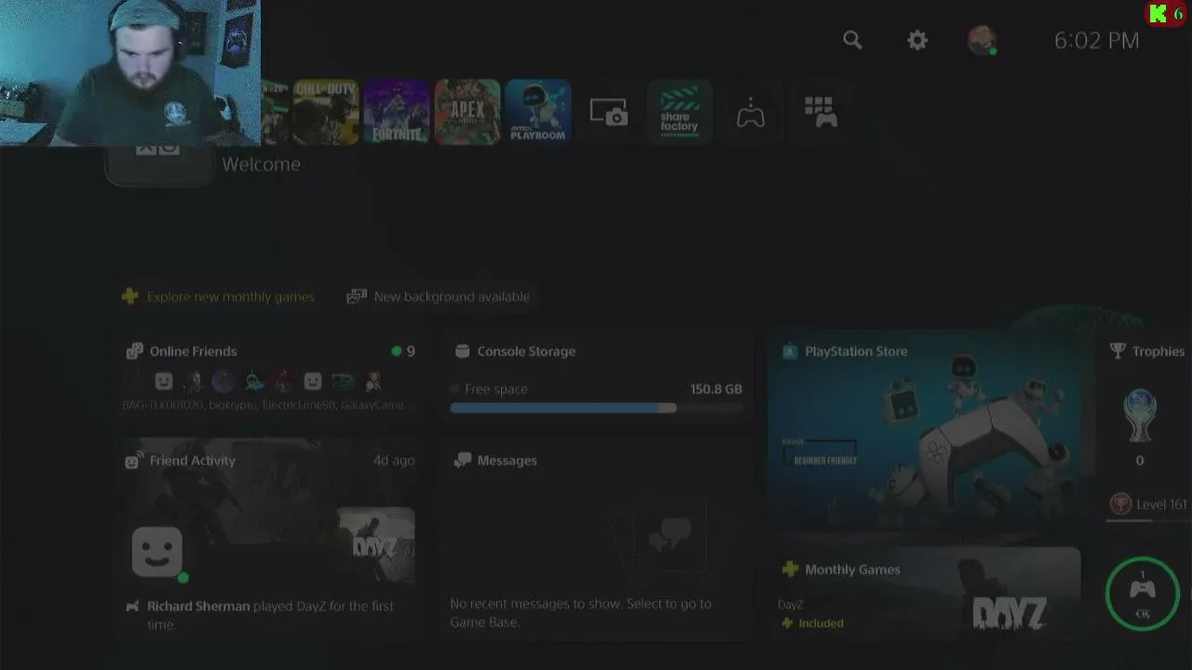
Task: Click the Beginner Friendly store label
Action: coord(824,460)
